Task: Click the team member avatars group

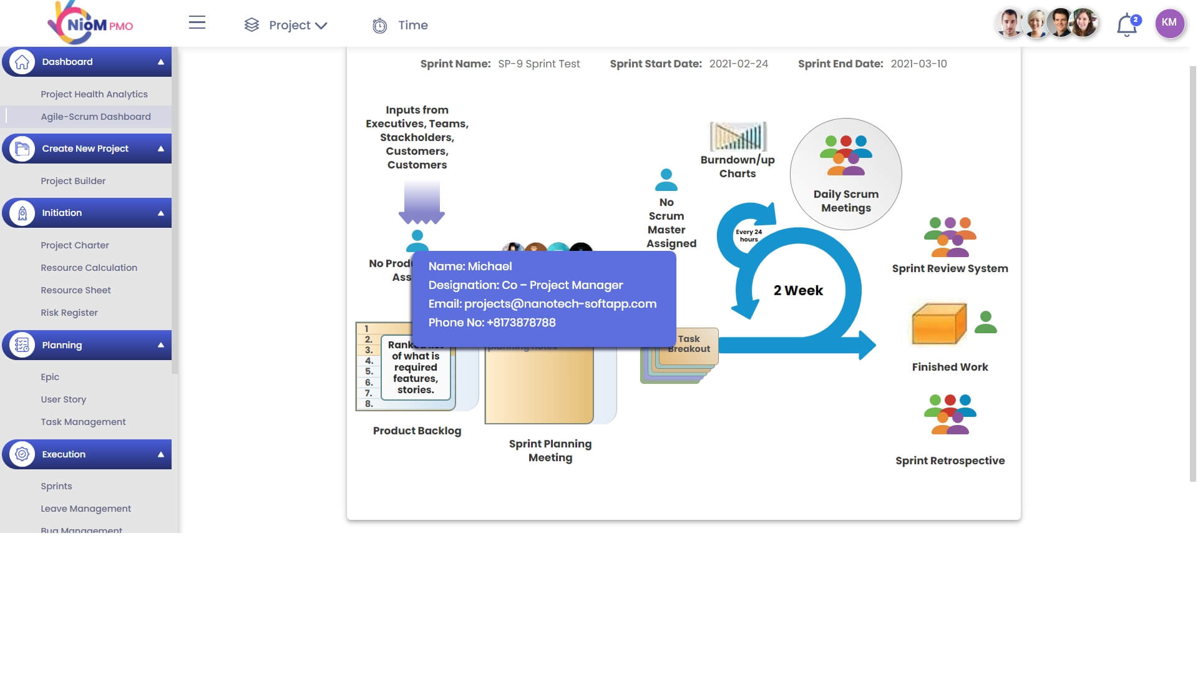Action: (x=1047, y=24)
